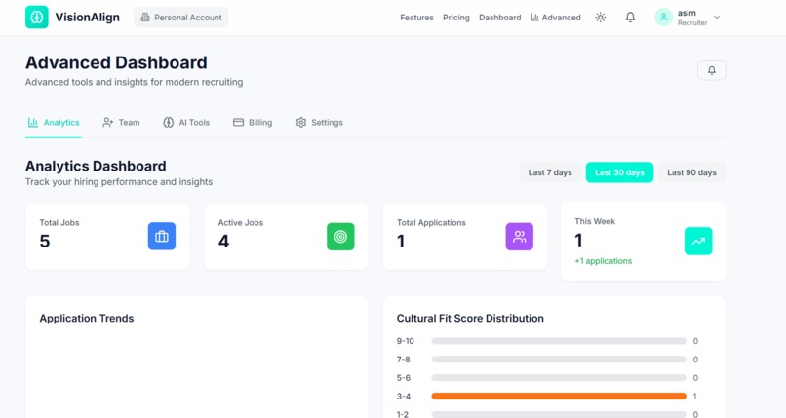Click the '+1 applications' text
Image resolution: width=786 pixels, height=418 pixels.
(603, 261)
